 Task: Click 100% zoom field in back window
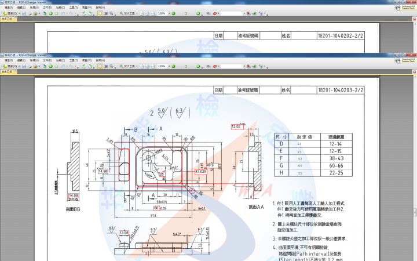[x=162, y=13]
